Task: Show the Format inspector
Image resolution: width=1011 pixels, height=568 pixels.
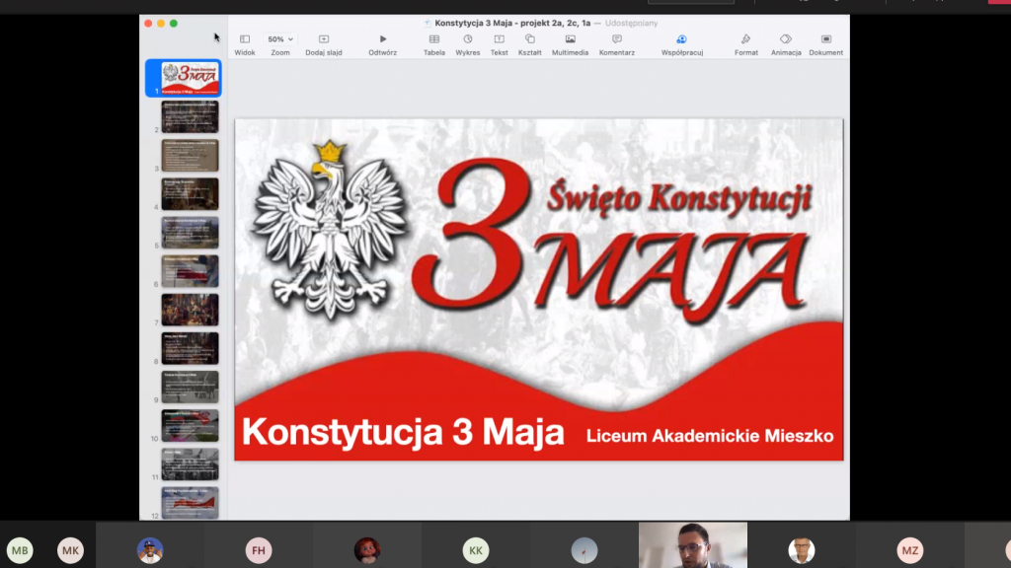Action: pos(746,44)
